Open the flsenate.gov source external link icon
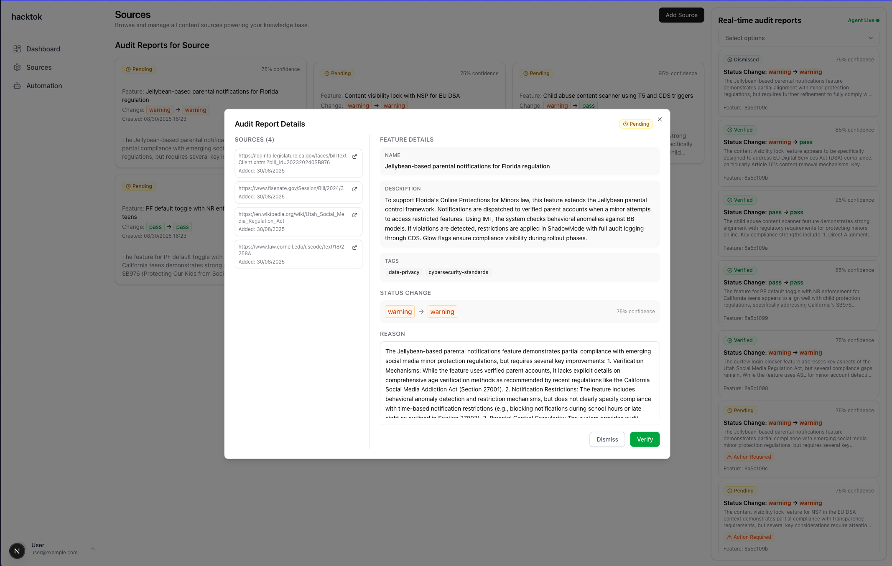The width and height of the screenshot is (892, 566). 354,189
